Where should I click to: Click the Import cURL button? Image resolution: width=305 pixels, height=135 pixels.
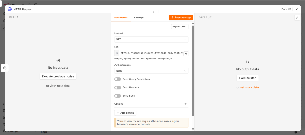click(180, 26)
